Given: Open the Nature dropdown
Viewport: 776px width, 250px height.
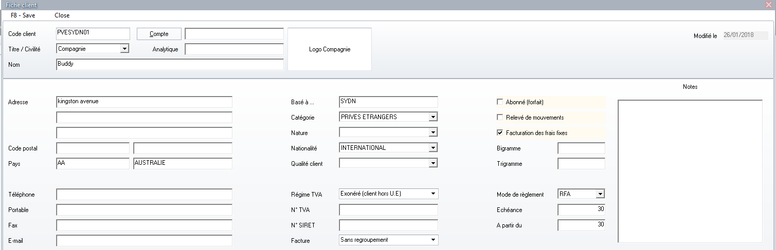Looking at the screenshot, I should 433,132.
